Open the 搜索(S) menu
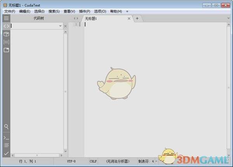The image size is (233, 167). pos(54,11)
